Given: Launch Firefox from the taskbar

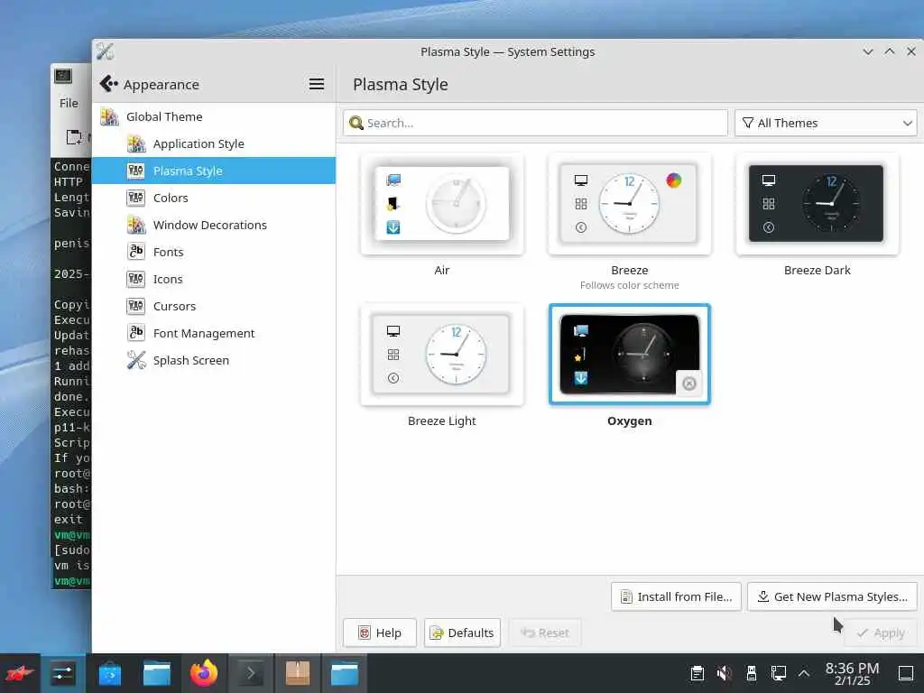Looking at the screenshot, I should [x=204, y=673].
